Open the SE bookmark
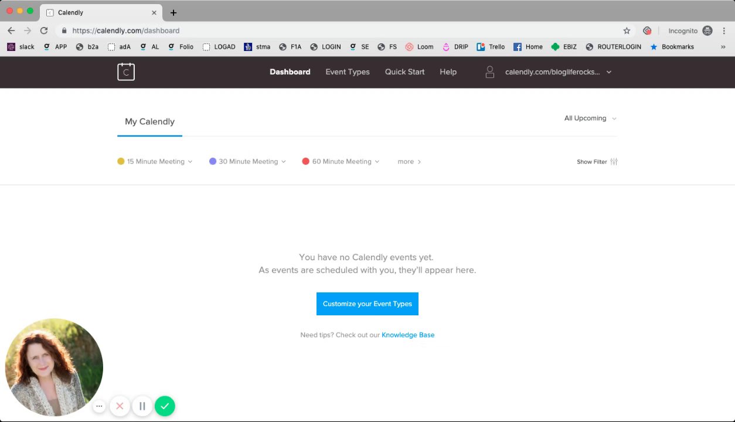 click(x=359, y=47)
